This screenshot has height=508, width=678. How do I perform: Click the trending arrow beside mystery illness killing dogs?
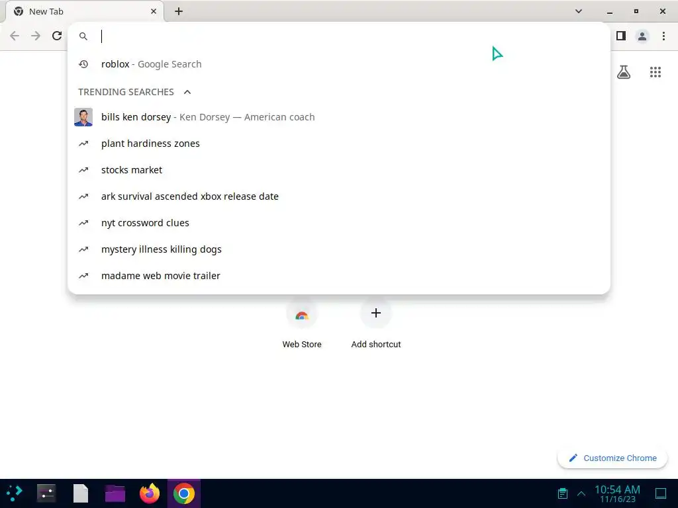pos(83,249)
